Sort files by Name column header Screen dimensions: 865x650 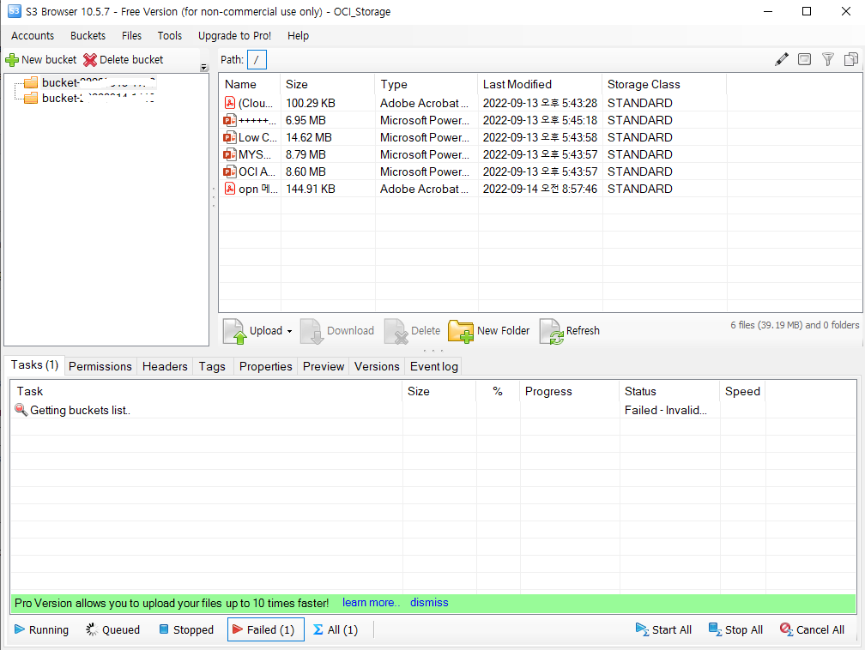point(250,84)
